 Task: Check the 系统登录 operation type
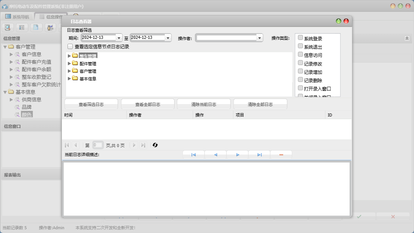[300, 37]
